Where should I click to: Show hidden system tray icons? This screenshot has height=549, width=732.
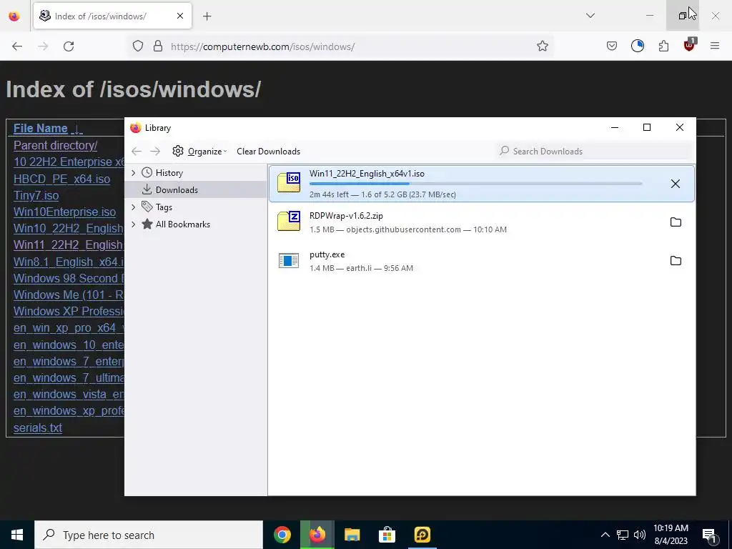pyautogui.click(x=605, y=535)
